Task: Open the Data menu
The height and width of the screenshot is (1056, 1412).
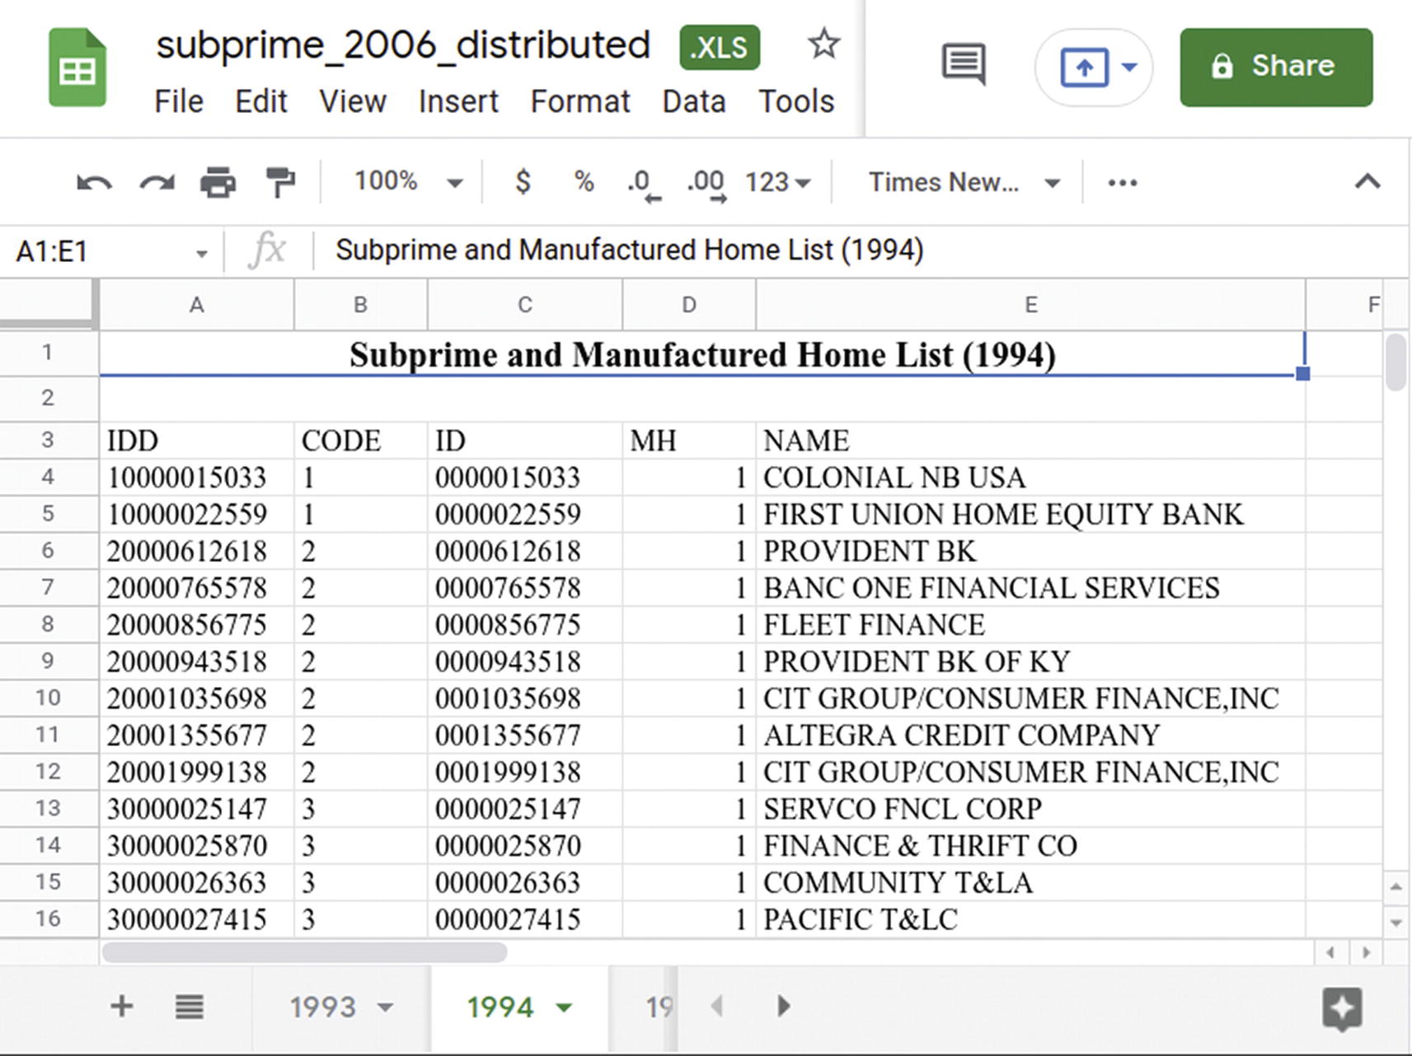Action: [x=694, y=101]
